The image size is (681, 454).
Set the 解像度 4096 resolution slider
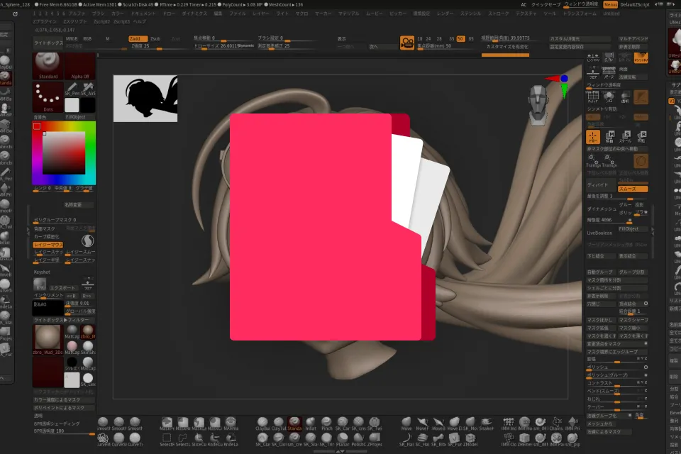tap(608, 220)
